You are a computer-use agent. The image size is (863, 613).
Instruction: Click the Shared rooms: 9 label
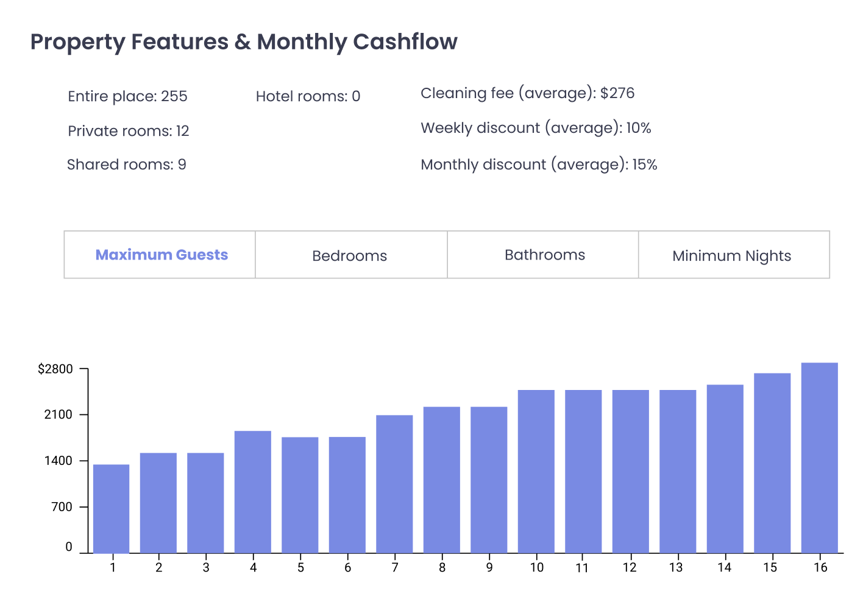coord(127,165)
